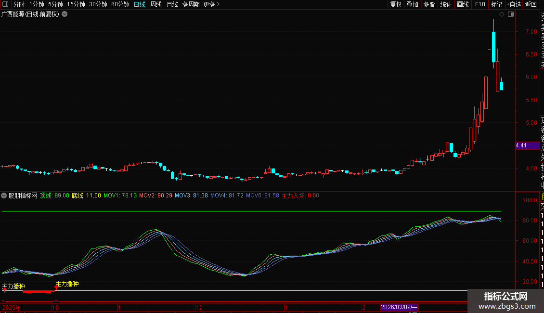Select the 5分钟 period

55,4
